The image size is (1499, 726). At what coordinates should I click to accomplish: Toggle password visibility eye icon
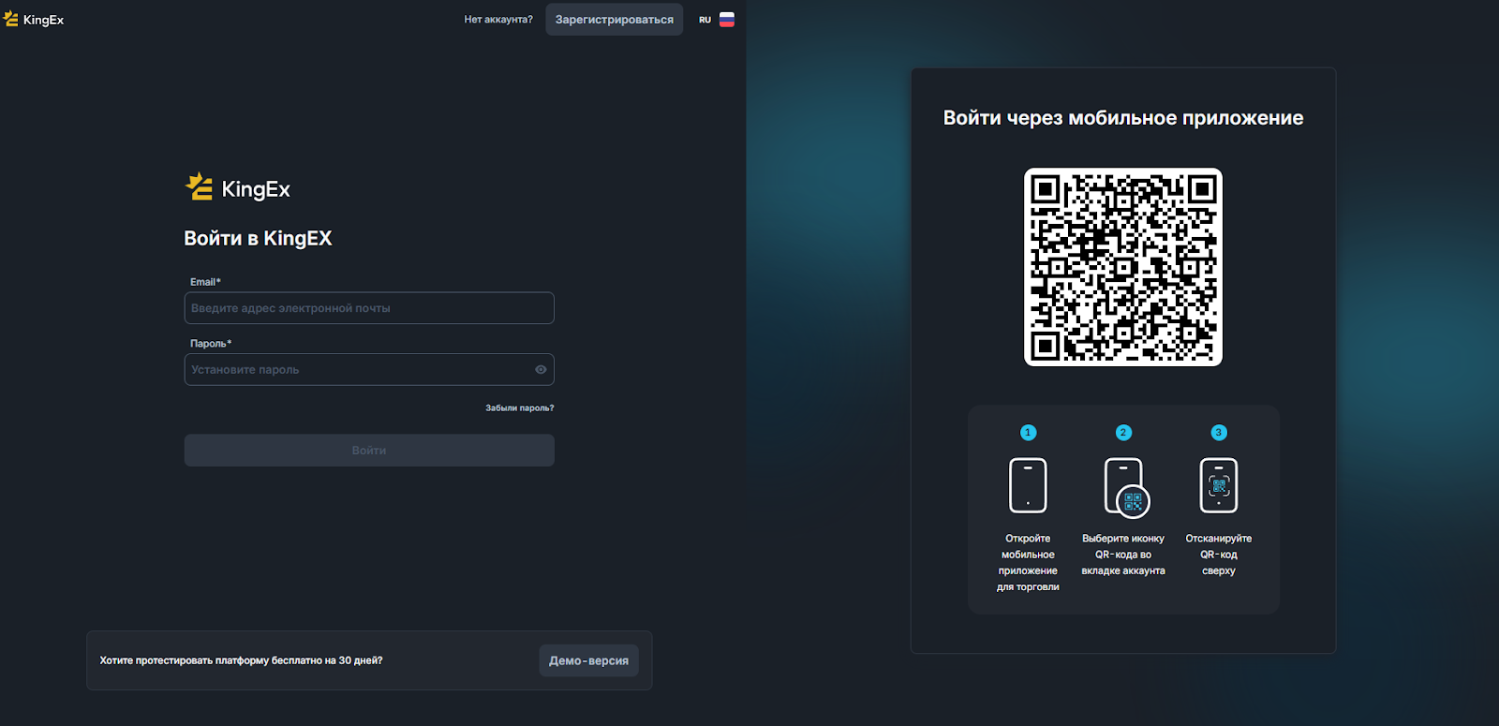541,370
